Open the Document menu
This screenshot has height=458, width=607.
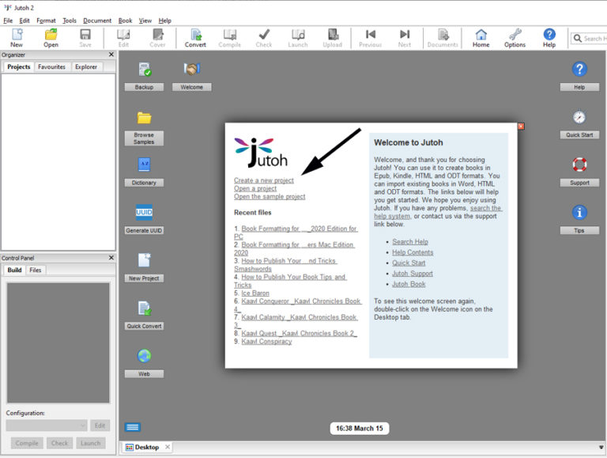pos(97,21)
